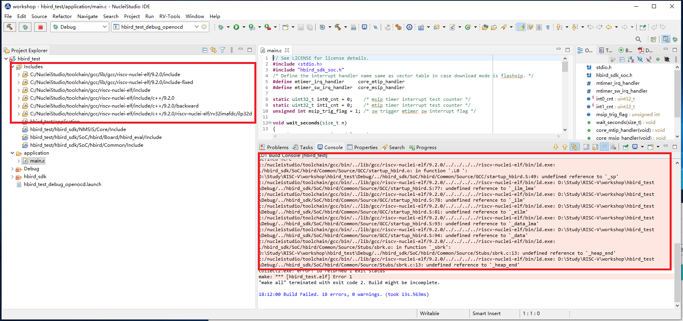Click the toolbar magnifier Search icon
683x321 pixels.
638,39
